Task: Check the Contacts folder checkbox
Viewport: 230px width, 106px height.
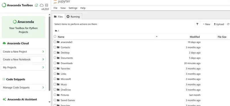Action: coord(55,47)
